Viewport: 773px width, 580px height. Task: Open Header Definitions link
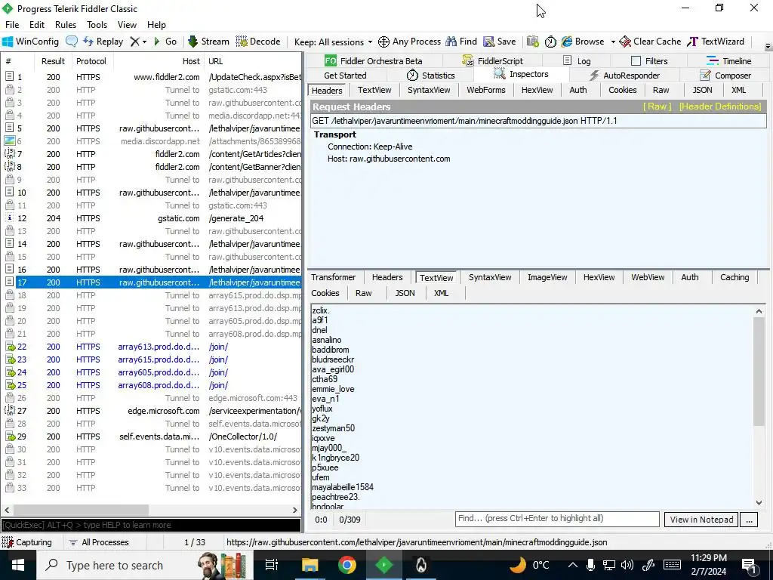719,106
